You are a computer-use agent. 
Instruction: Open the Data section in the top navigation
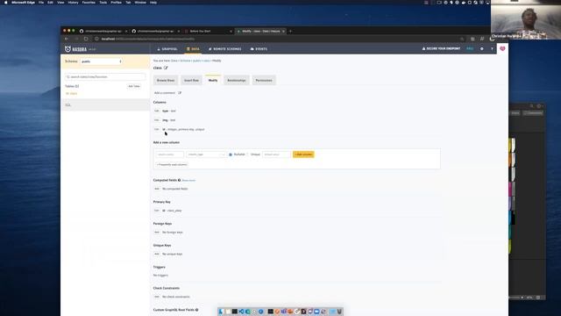point(193,49)
